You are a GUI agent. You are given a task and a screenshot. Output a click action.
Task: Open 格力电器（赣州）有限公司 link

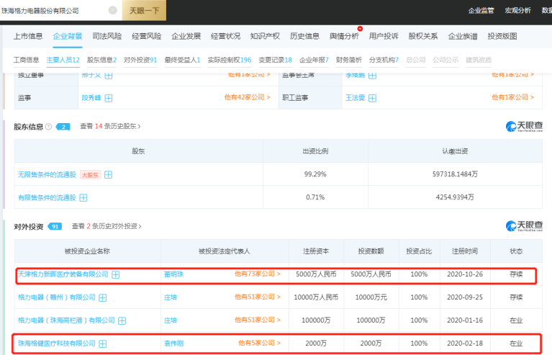coord(57,297)
